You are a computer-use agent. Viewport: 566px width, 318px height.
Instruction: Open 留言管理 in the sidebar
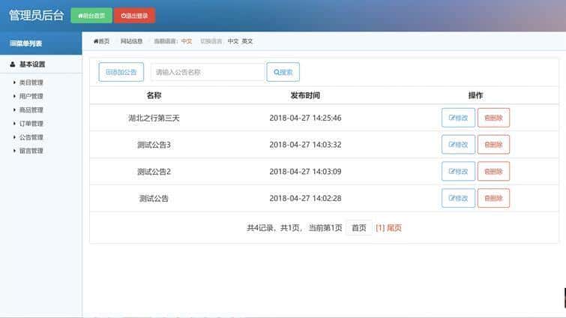[x=31, y=151]
